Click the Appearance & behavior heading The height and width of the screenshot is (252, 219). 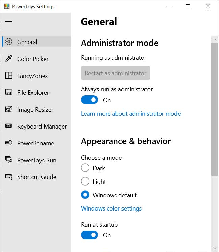pos(126,141)
